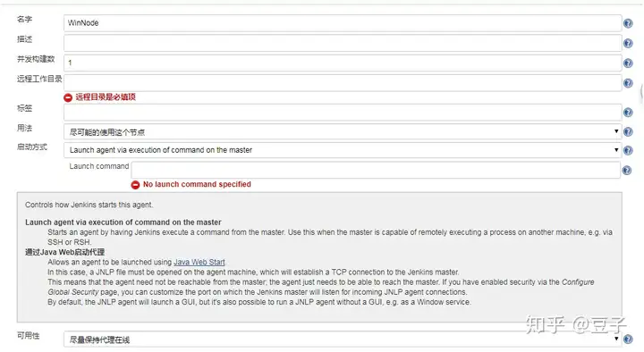Click the 远程工作目录 label
Viewport: 644px width, 352px height.
click(x=39, y=79)
